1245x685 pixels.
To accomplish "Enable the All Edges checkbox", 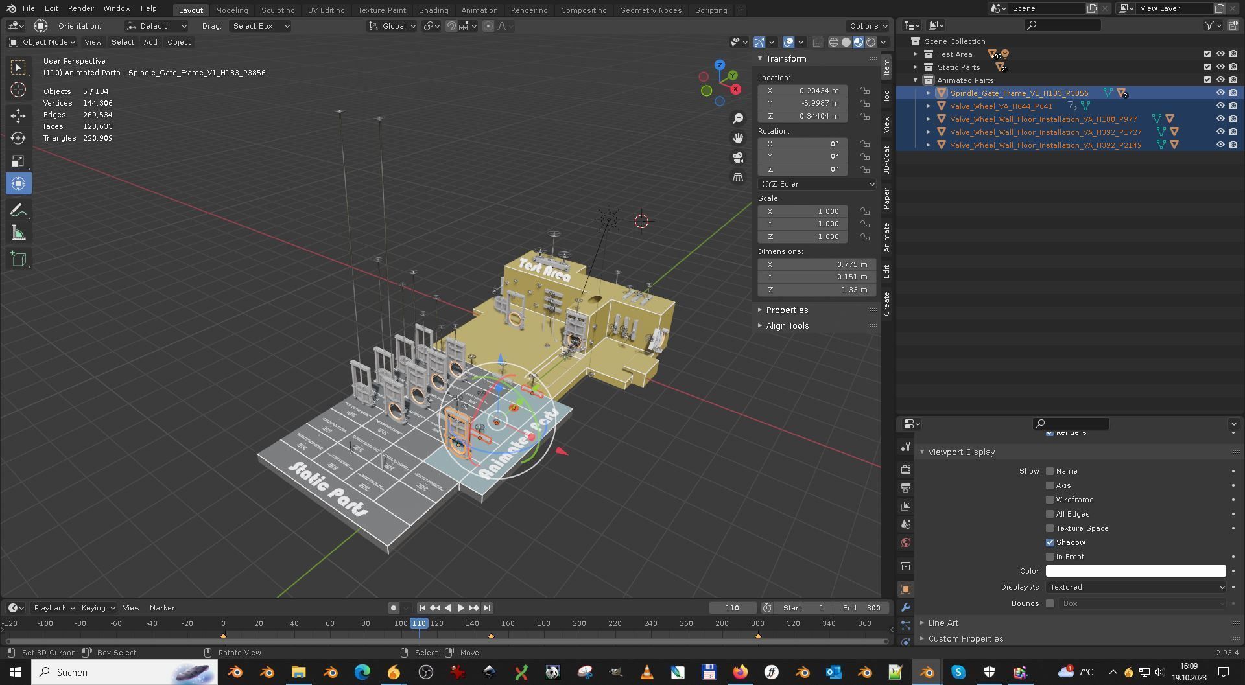I will (x=1050, y=514).
